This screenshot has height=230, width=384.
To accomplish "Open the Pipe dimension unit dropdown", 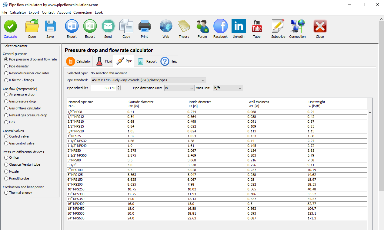I will [191, 88].
